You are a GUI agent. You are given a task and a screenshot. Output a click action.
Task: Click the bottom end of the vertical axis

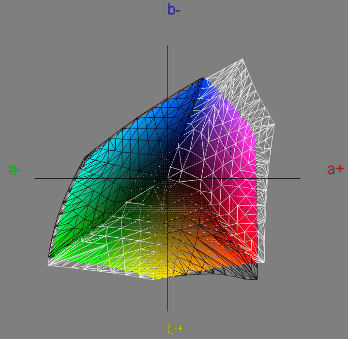[167, 310]
